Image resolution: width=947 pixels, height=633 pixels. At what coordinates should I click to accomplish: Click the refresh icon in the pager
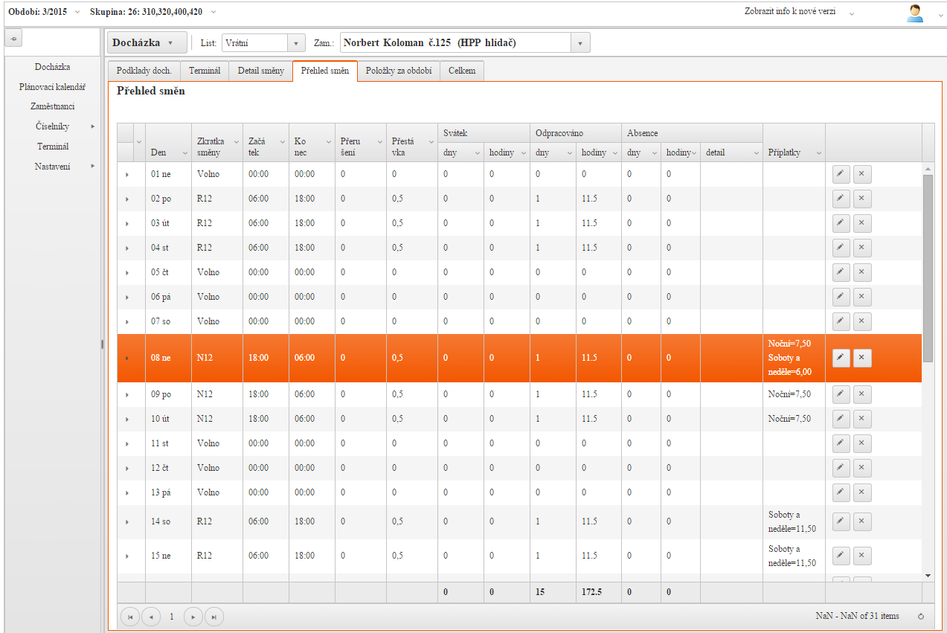tap(920, 616)
